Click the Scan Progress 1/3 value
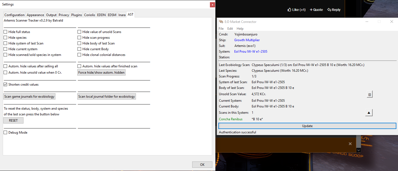Image resolution: width=398 pixels, height=171 pixels. click(254, 76)
